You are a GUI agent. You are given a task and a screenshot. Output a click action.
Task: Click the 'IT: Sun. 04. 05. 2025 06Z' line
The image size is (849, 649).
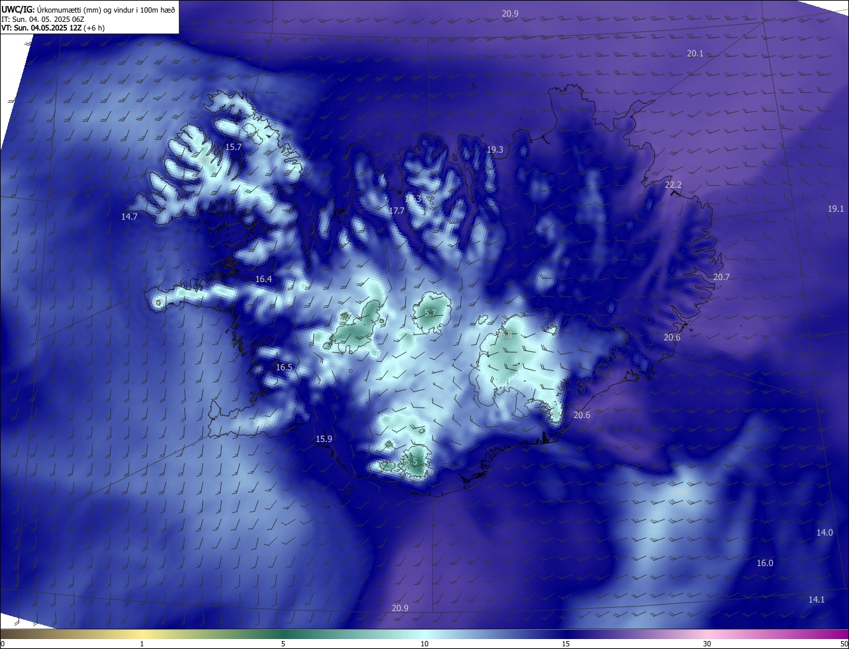tap(42, 19)
